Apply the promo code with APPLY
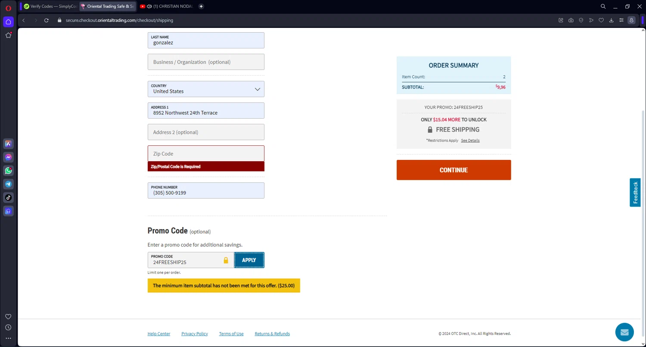 tap(249, 260)
